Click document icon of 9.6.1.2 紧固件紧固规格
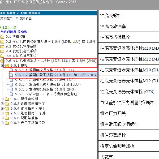This screenshot has height=159, width=159. [11, 75]
